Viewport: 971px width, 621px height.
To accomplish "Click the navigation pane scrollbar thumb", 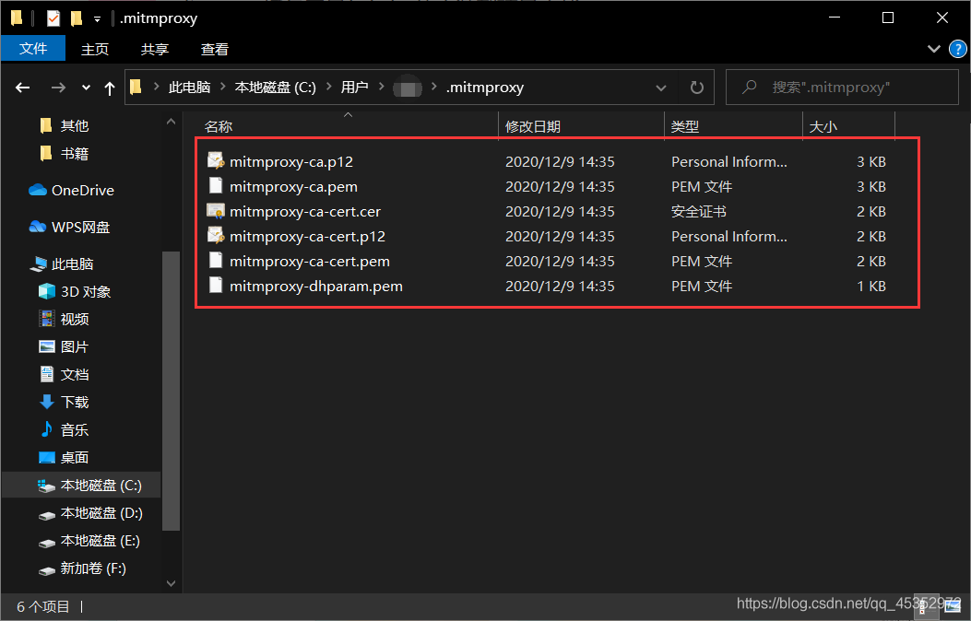I will (171, 391).
